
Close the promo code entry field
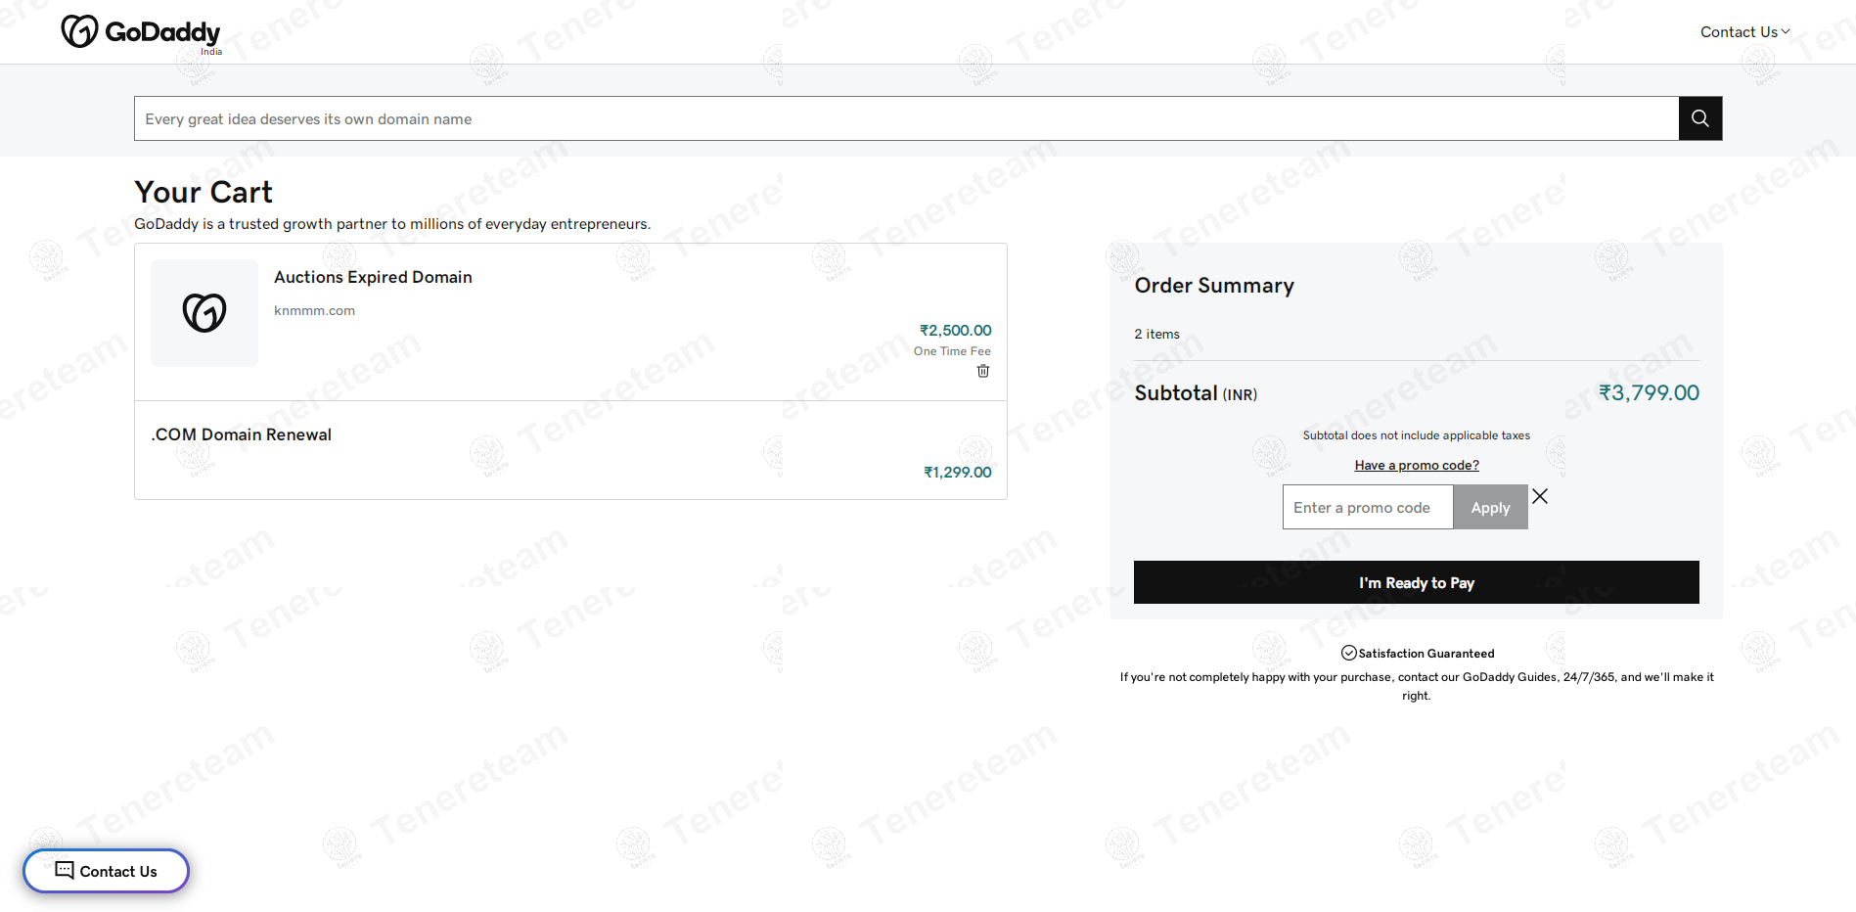[x=1540, y=496]
